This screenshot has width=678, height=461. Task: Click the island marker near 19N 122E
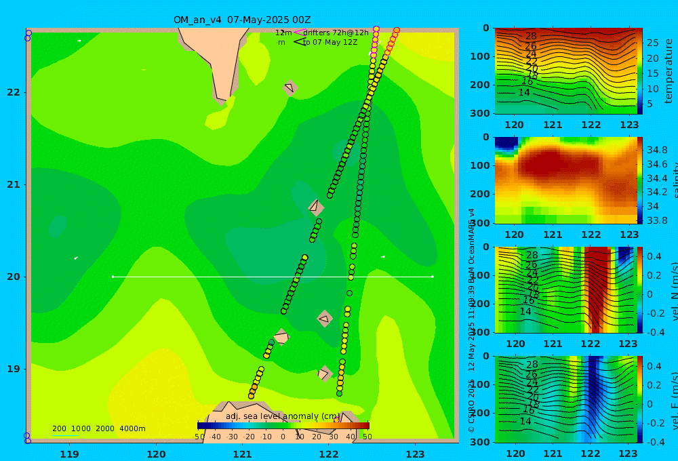[324, 374]
